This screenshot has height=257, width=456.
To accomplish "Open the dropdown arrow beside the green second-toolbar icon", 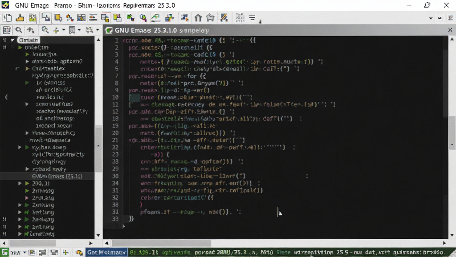I will coord(63,30).
